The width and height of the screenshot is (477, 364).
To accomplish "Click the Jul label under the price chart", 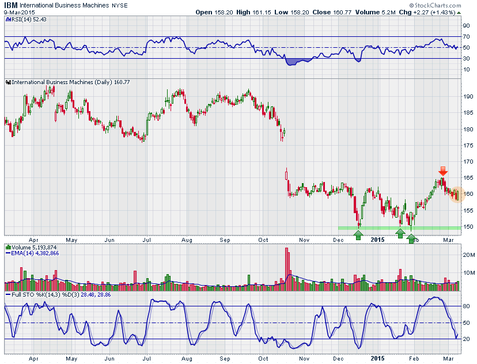I will pyautogui.click(x=147, y=240).
